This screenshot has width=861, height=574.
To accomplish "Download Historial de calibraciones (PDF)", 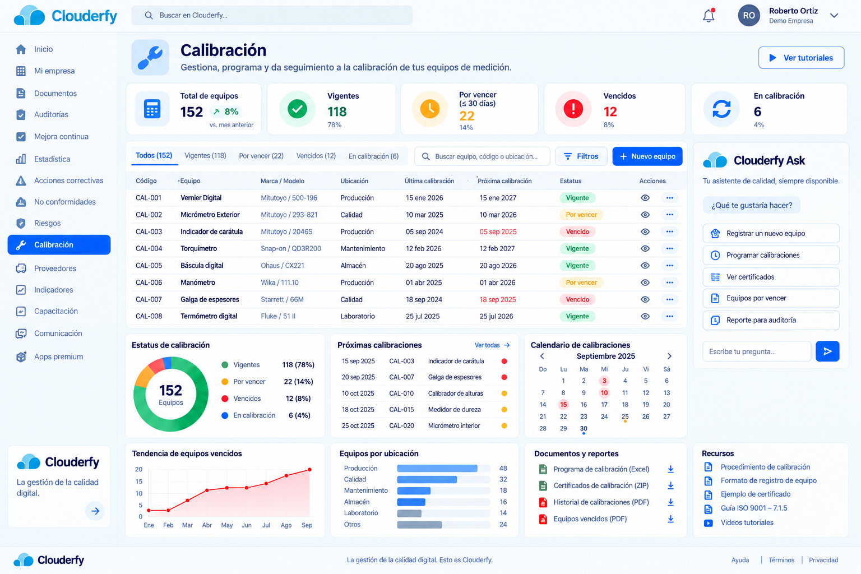I will pos(670,502).
